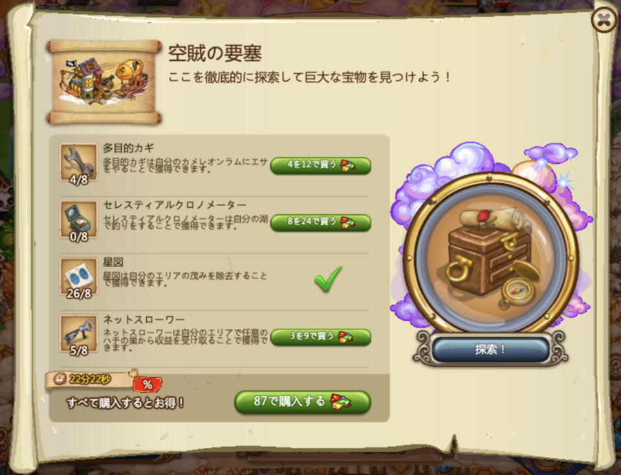Click the 多目的カギ wrench item icon
621x475 pixels.
pos(78,162)
